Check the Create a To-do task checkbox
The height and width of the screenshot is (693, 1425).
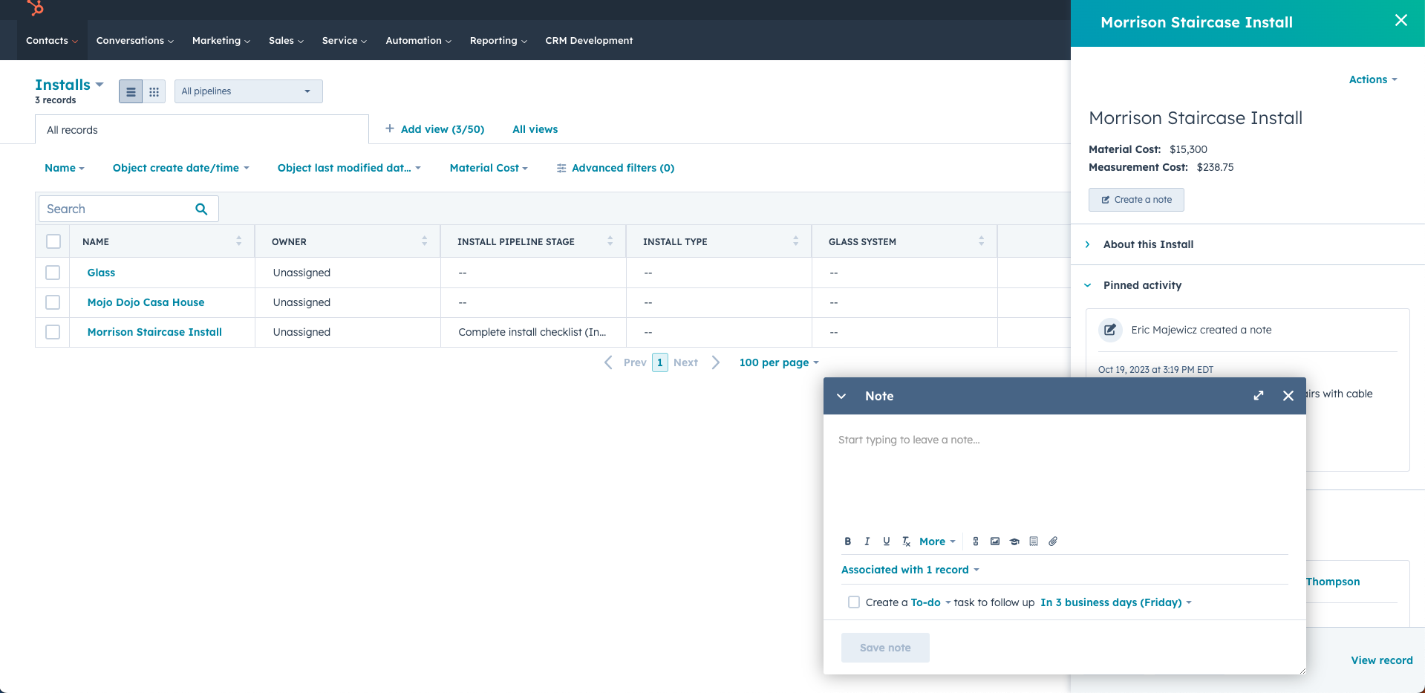coord(854,602)
